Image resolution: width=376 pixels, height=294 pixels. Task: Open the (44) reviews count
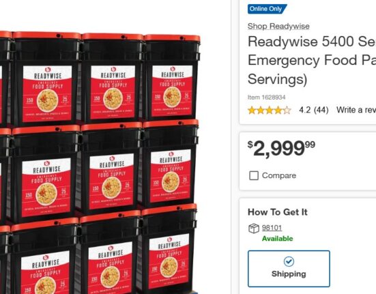click(321, 110)
